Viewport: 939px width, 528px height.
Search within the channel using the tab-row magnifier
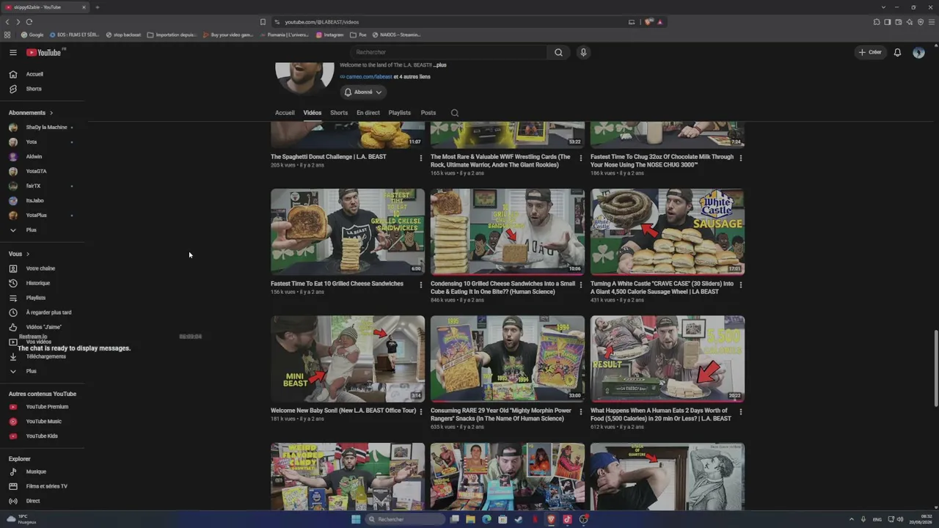(x=455, y=113)
